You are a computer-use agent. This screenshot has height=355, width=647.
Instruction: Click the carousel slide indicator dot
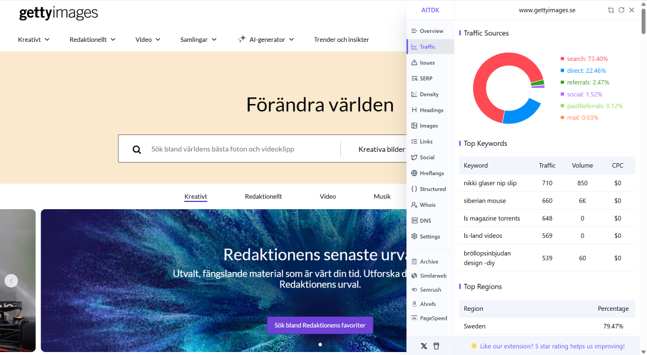pyautogui.click(x=320, y=344)
